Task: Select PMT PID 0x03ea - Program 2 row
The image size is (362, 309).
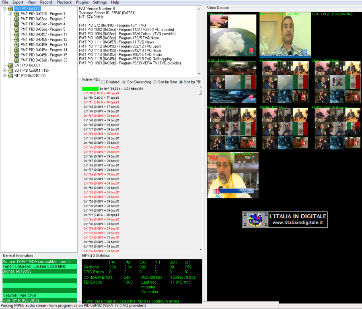Action: point(43,19)
